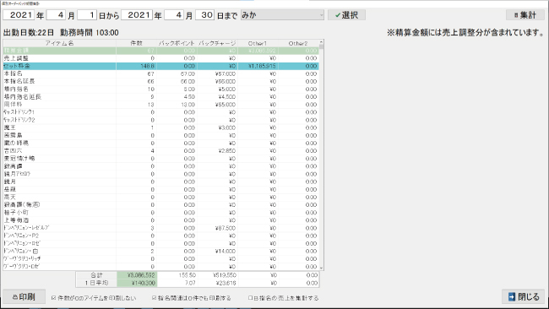The image size is (549, 309).
Task: Click the Other1 column header
Action: 258,43
